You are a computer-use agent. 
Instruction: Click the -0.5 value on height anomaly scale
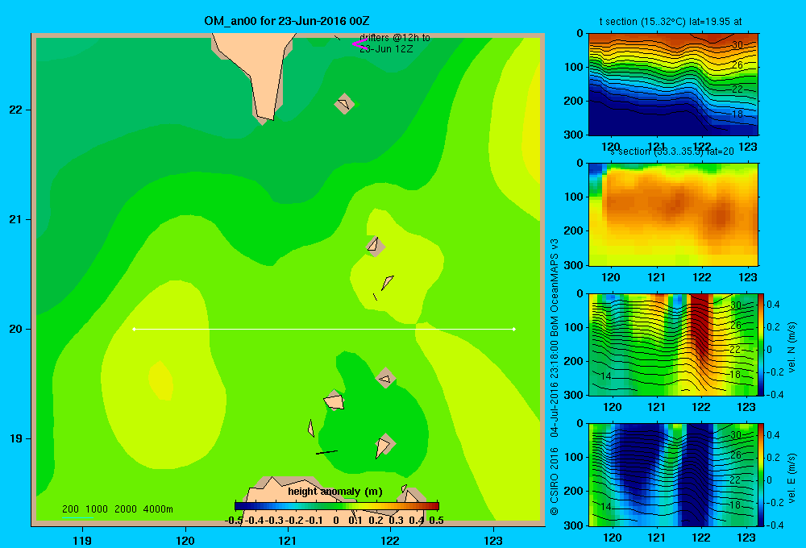(x=234, y=521)
